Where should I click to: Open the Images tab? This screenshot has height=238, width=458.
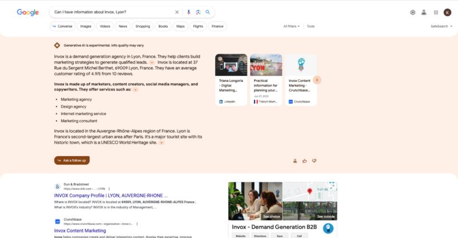tap(85, 26)
